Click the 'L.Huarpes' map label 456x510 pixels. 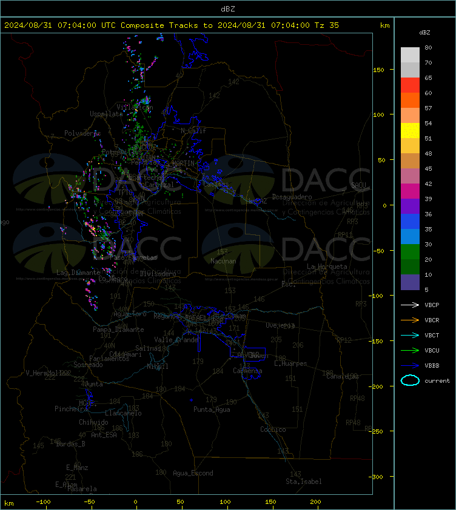pyautogui.click(x=290, y=363)
